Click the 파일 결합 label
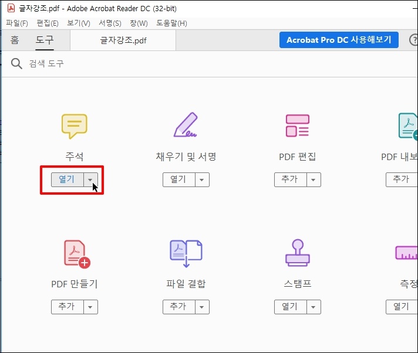This screenshot has height=353, width=418. tap(186, 284)
